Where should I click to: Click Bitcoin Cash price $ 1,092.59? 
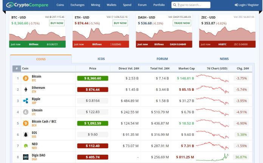(93, 123)
